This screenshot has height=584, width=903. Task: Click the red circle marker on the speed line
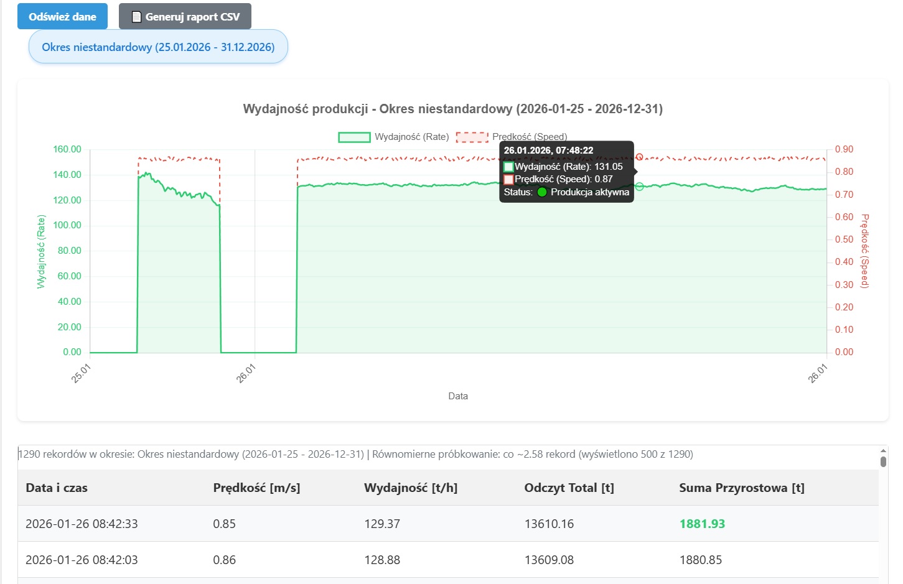tap(639, 157)
